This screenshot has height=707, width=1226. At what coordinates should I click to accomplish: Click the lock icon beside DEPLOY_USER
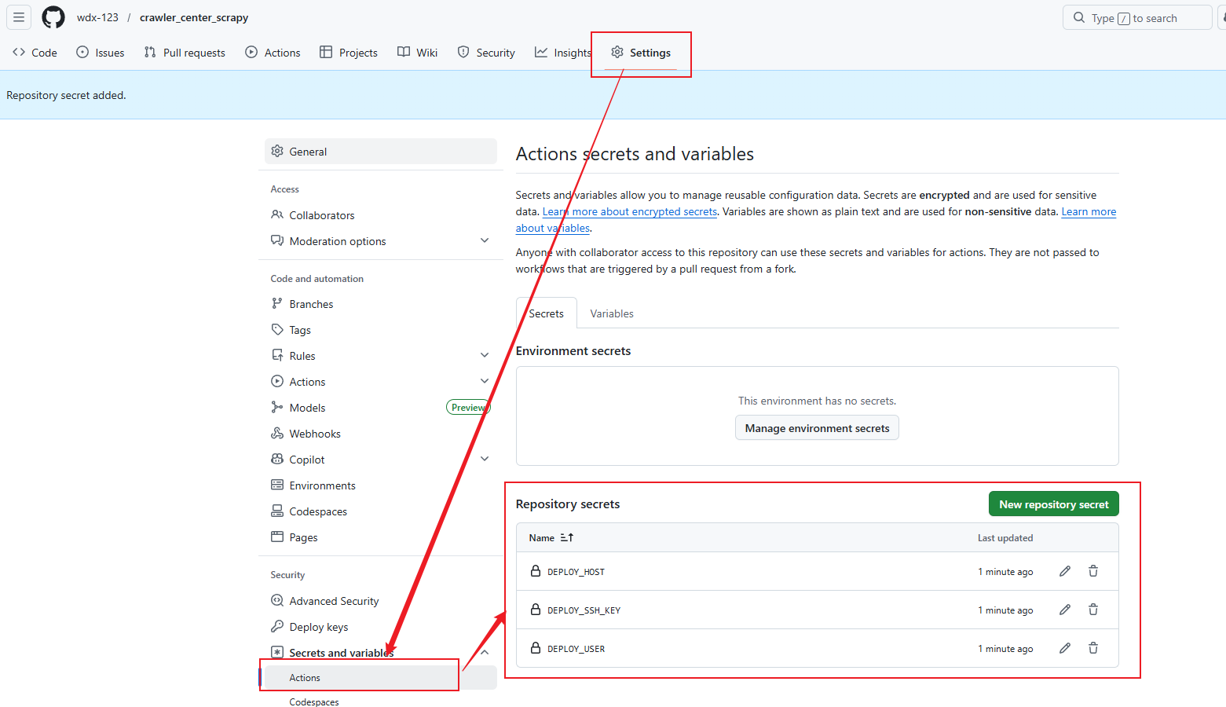(536, 648)
